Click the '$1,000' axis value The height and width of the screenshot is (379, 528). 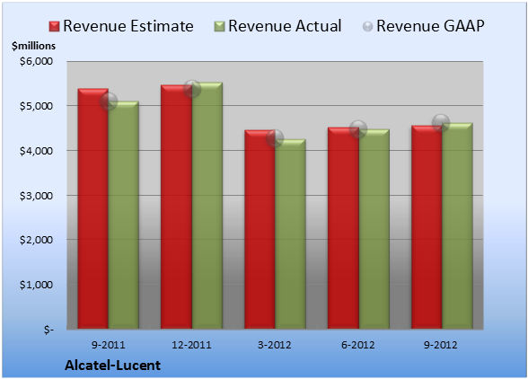(x=36, y=285)
